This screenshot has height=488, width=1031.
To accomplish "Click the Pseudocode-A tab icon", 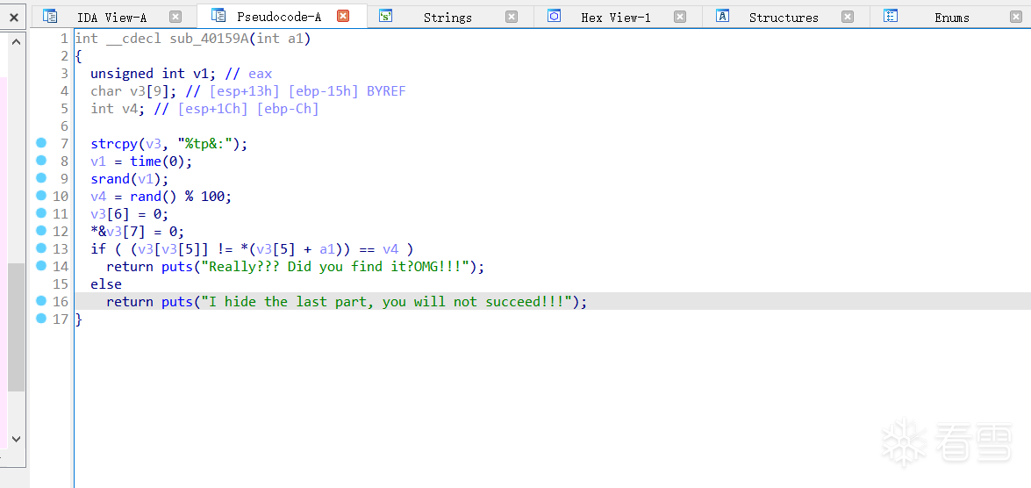I will [x=219, y=16].
